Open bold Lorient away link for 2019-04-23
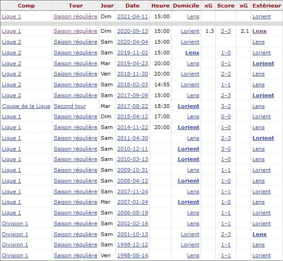283x261 pixels. tap(263, 64)
